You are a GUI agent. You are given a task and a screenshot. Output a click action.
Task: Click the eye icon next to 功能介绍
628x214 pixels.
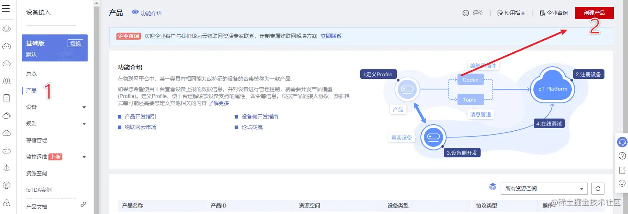[135, 13]
